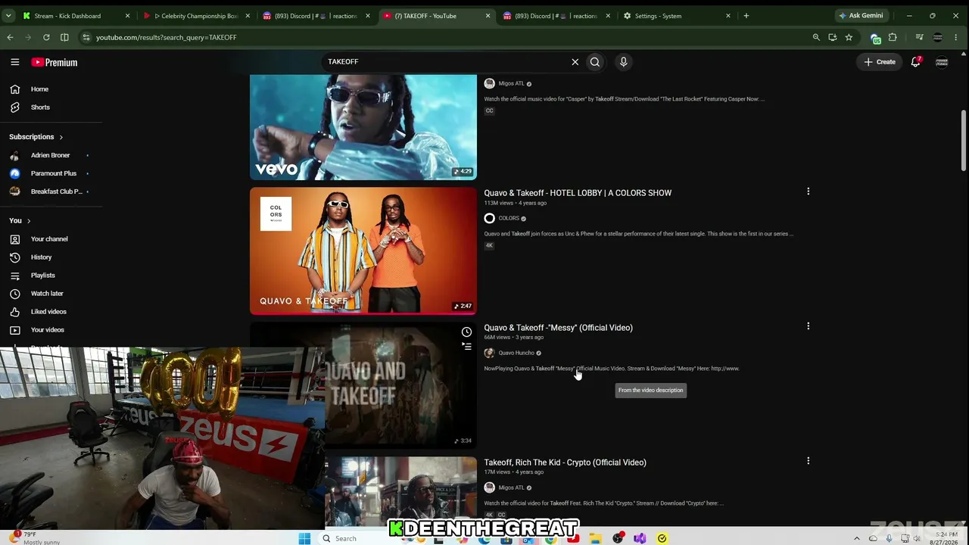Viewport: 969px width, 545px height.
Task: Open Your channel in sidebar
Action: (50, 239)
